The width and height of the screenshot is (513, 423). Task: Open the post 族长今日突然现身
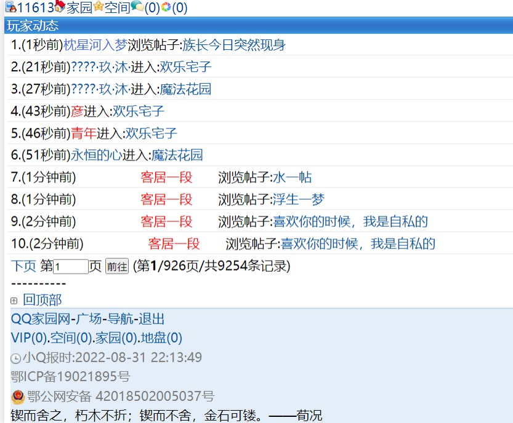pos(234,45)
